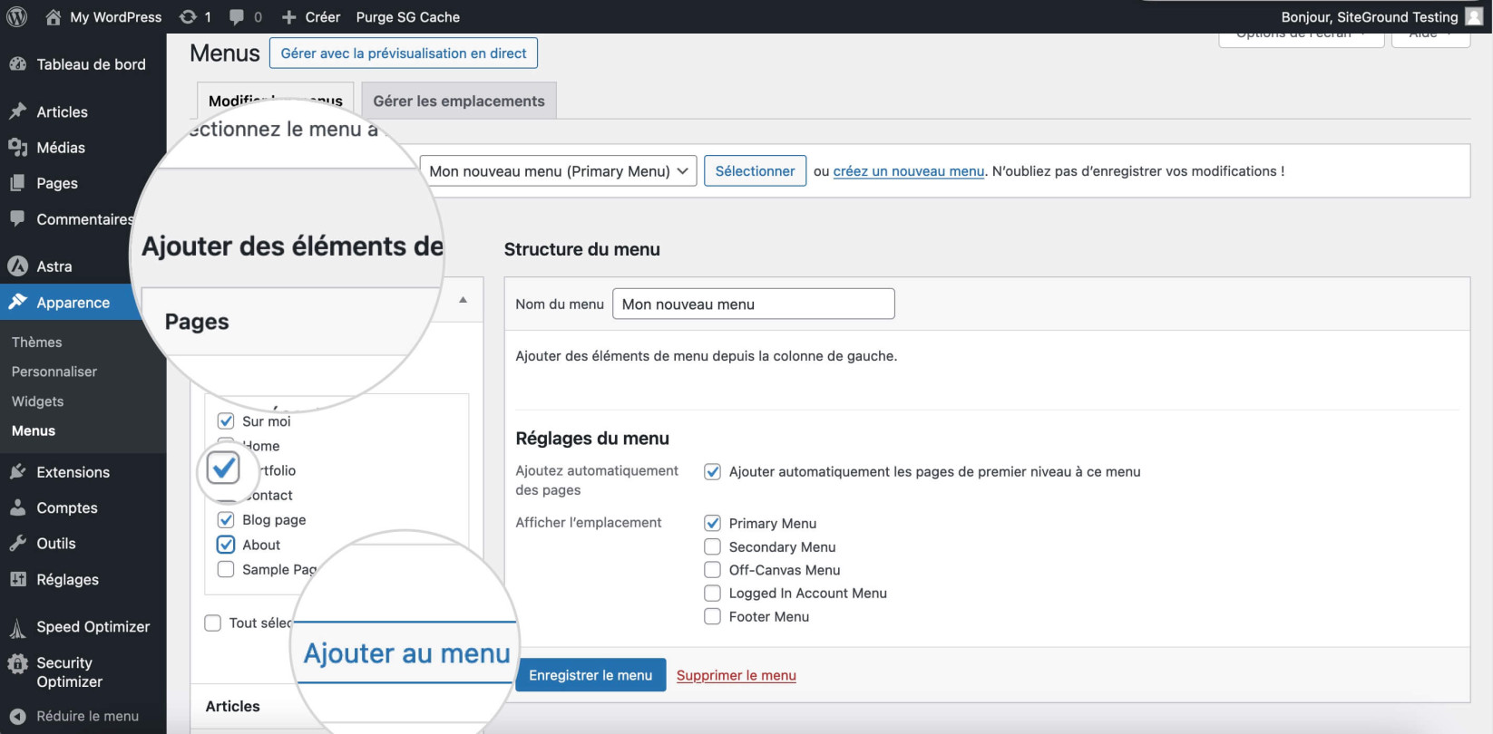Open My WordPress site home icon

[x=54, y=16]
